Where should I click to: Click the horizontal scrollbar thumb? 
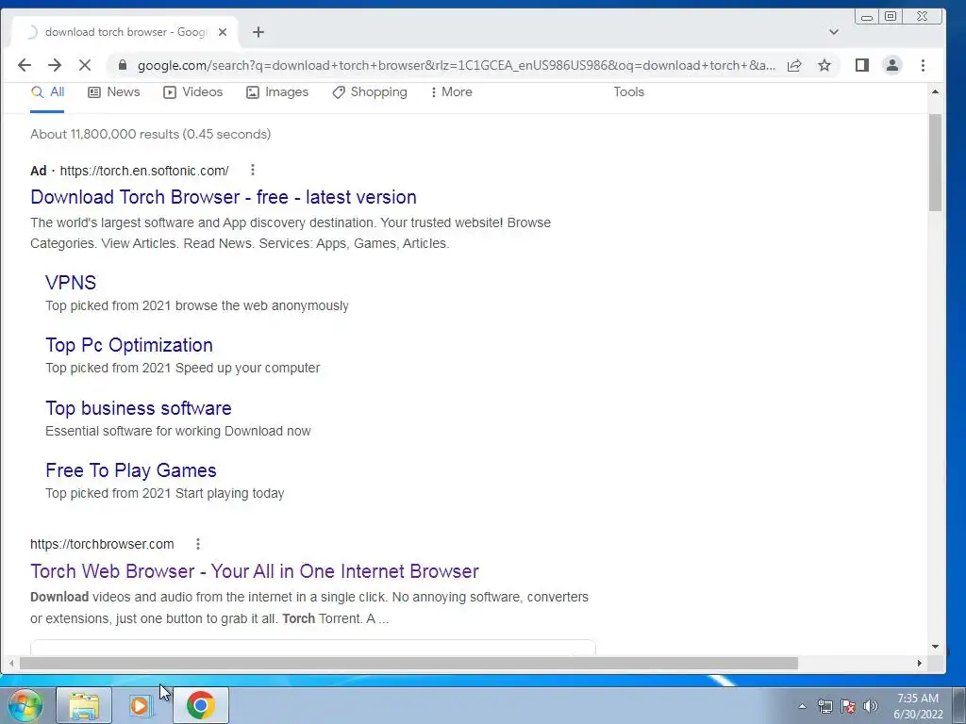tap(409, 663)
